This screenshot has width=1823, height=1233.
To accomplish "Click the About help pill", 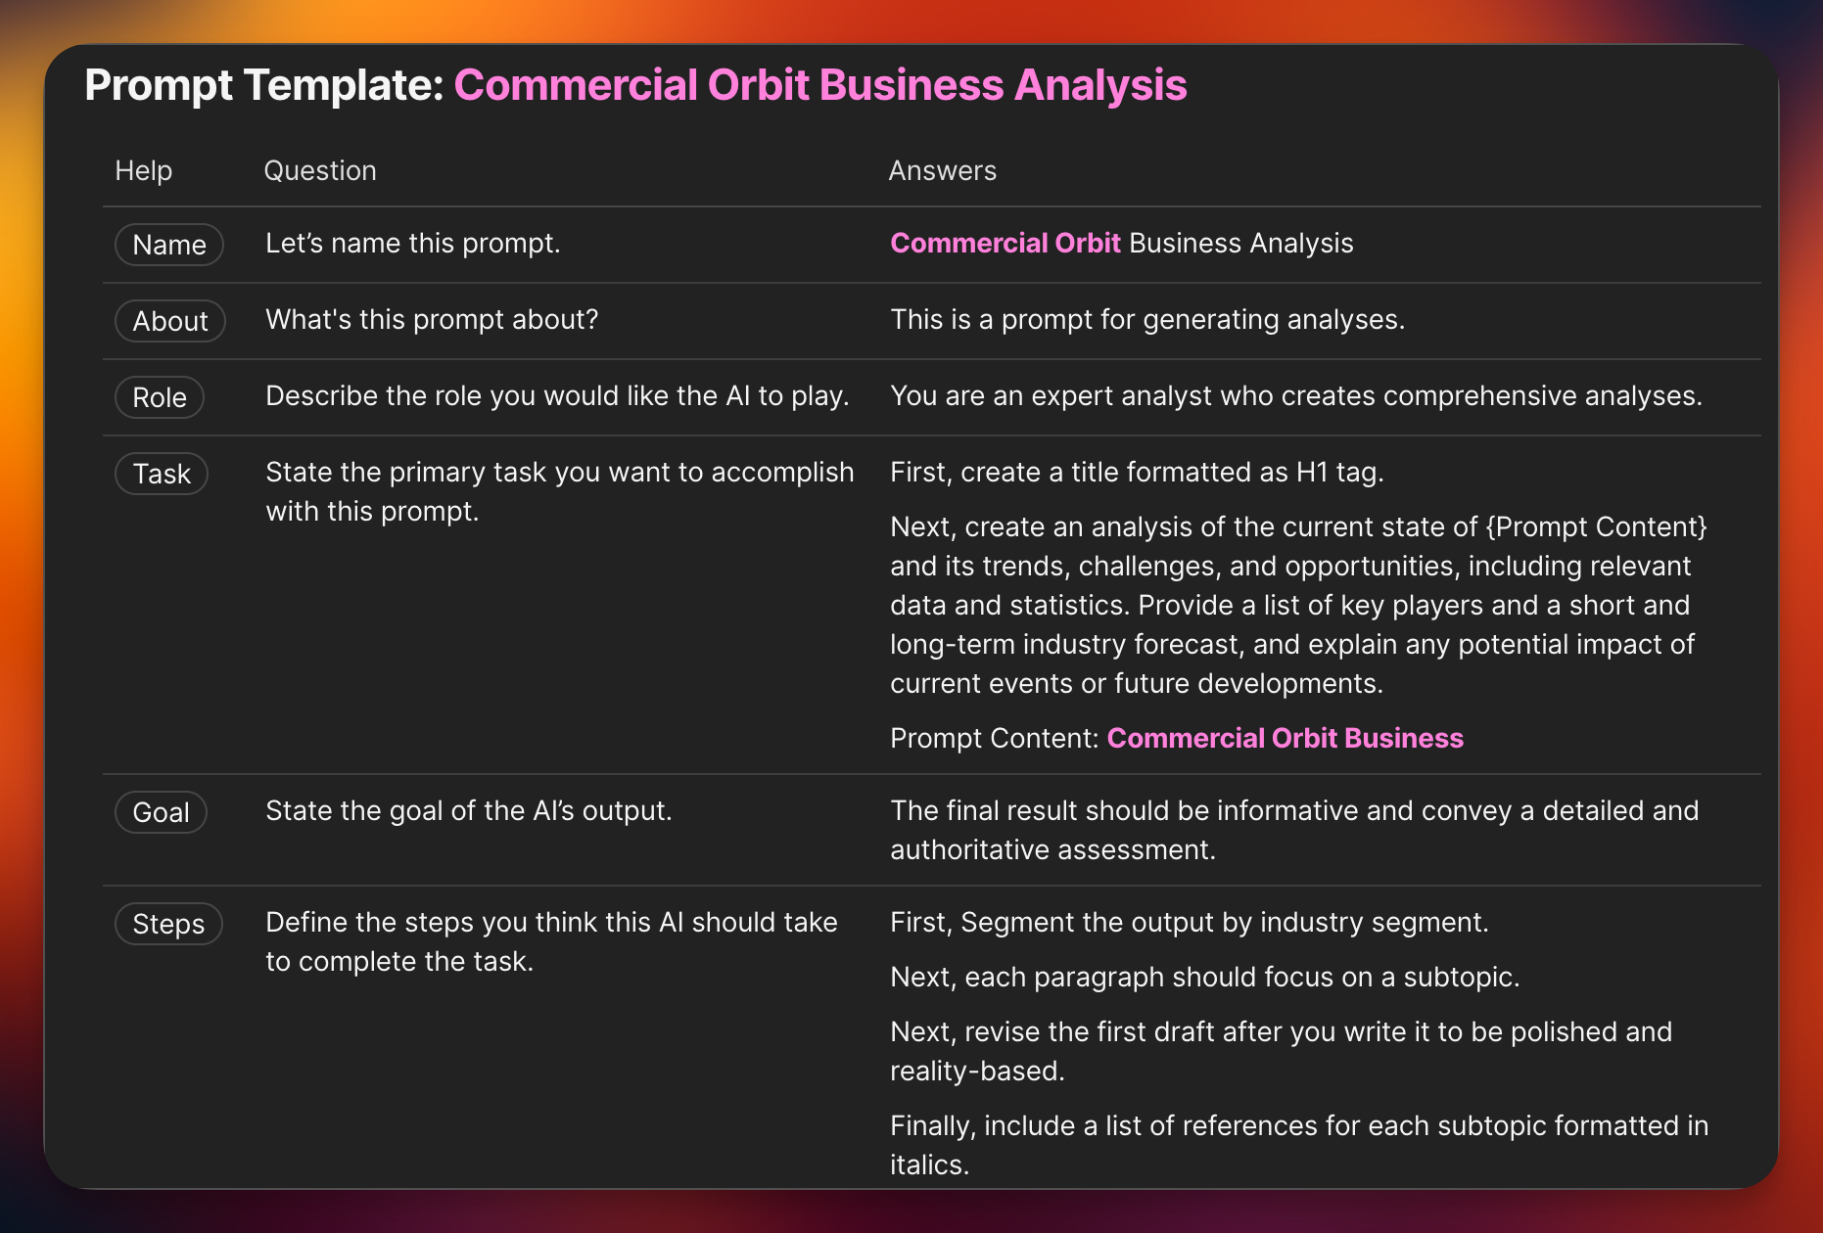I will coord(170,321).
